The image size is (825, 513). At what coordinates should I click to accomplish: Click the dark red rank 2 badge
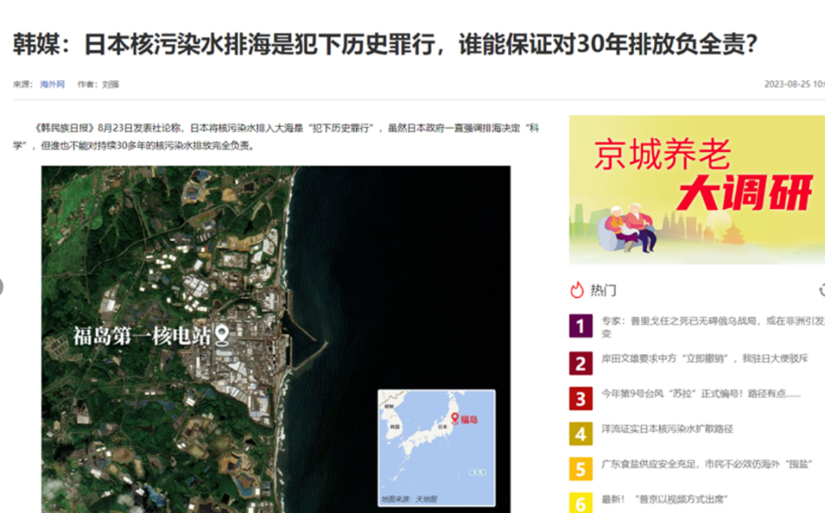tap(581, 363)
